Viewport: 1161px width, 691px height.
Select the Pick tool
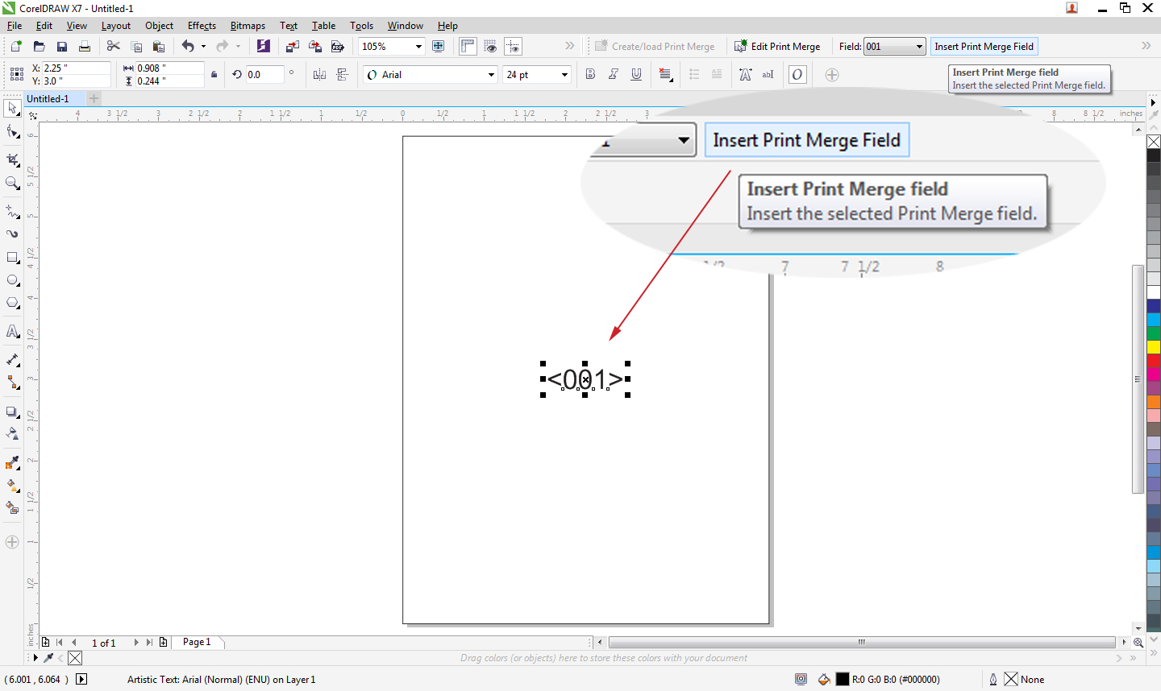tap(12, 108)
